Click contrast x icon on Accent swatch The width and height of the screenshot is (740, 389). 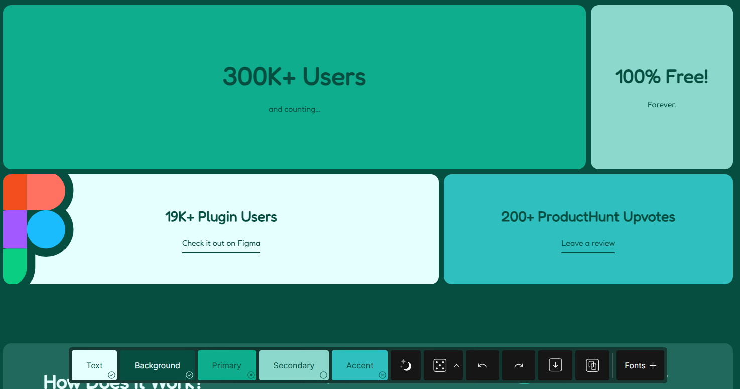coord(382,375)
